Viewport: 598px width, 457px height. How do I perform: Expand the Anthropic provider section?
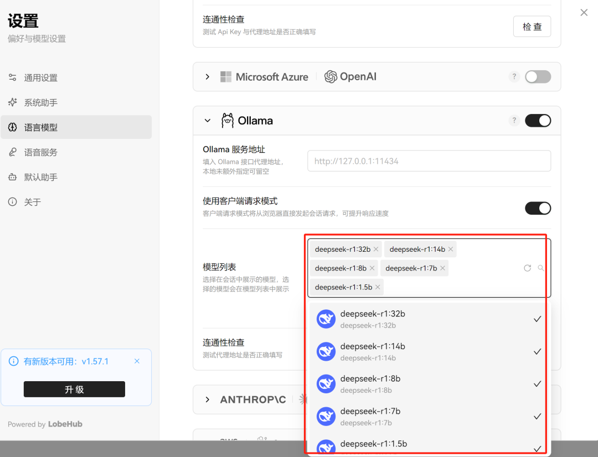pos(208,399)
